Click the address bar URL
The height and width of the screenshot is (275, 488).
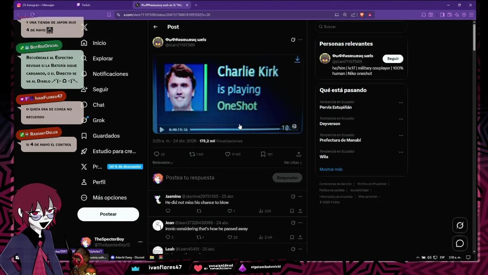tap(167, 15)
